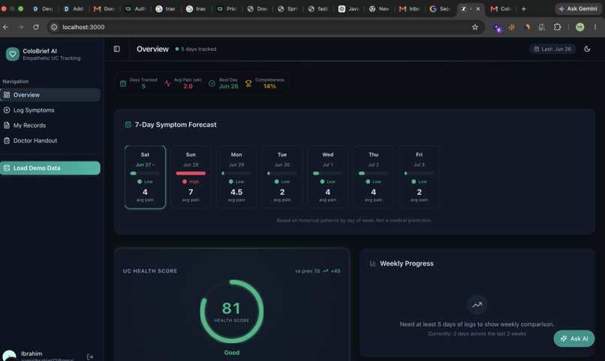Open the Ask AI assistant

[573, 338]
